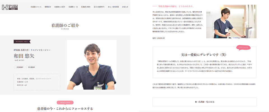269x112 pixels.
Task: Click the 看護師のご紹介 page heading
Action: tap(65, 25)
